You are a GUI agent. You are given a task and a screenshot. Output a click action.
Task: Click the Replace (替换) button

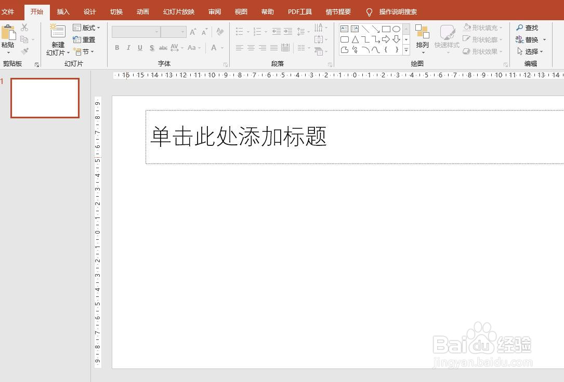pyautogui.click(x=531, y=39)
